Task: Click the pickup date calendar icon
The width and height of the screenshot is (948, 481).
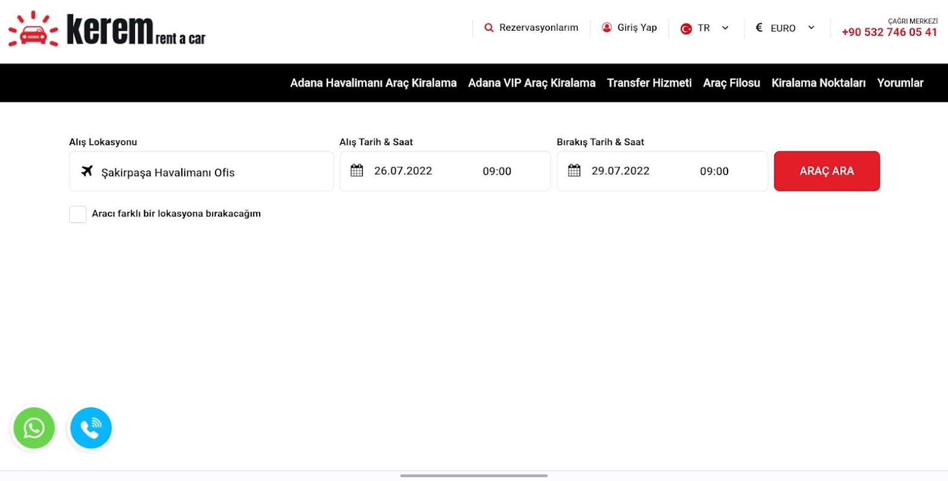Action: (x=357, y=171)
